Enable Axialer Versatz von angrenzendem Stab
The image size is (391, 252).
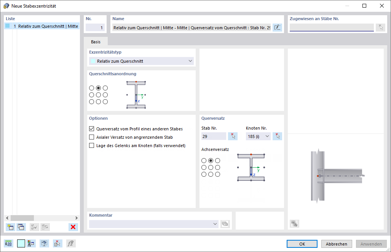[91, 137]
